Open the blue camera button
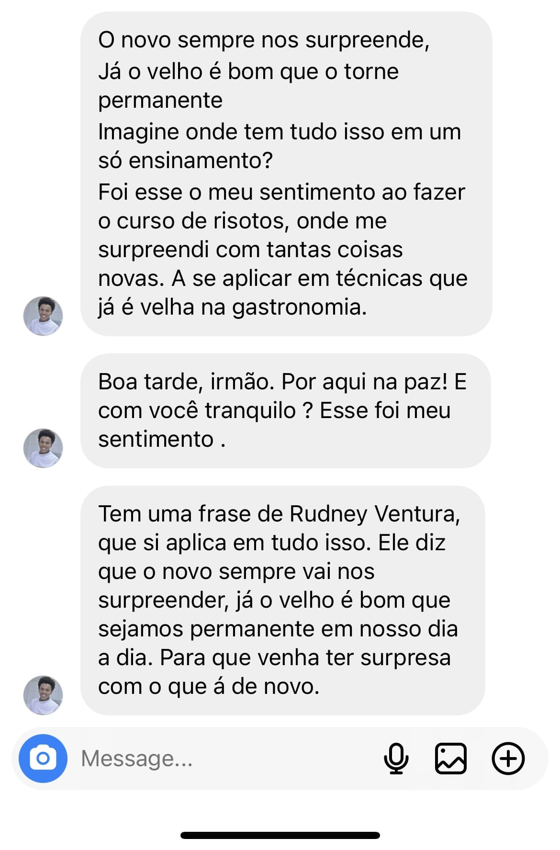560x850 pixels. tap(43, 758)
